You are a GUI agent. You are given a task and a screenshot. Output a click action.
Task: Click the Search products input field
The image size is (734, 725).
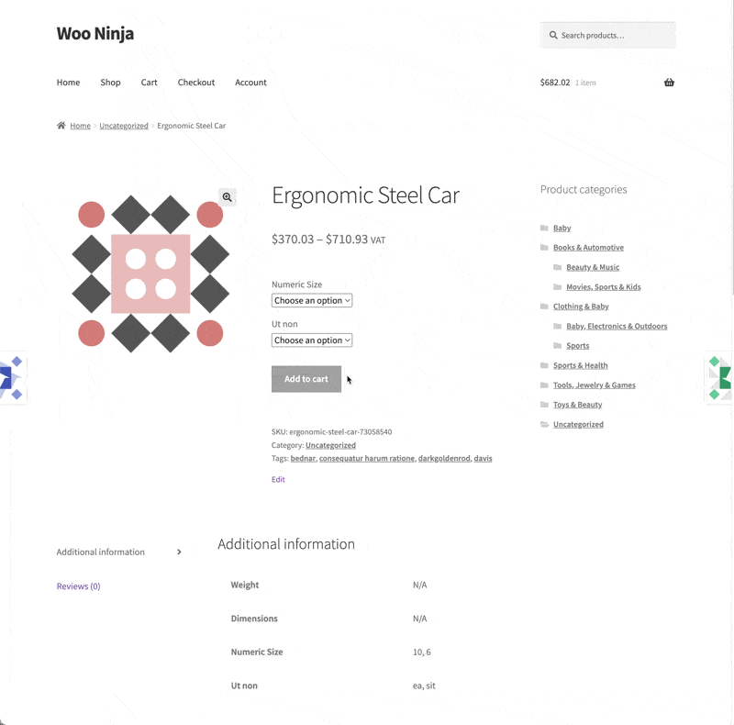pyautogui.click(x=615, y=36)
